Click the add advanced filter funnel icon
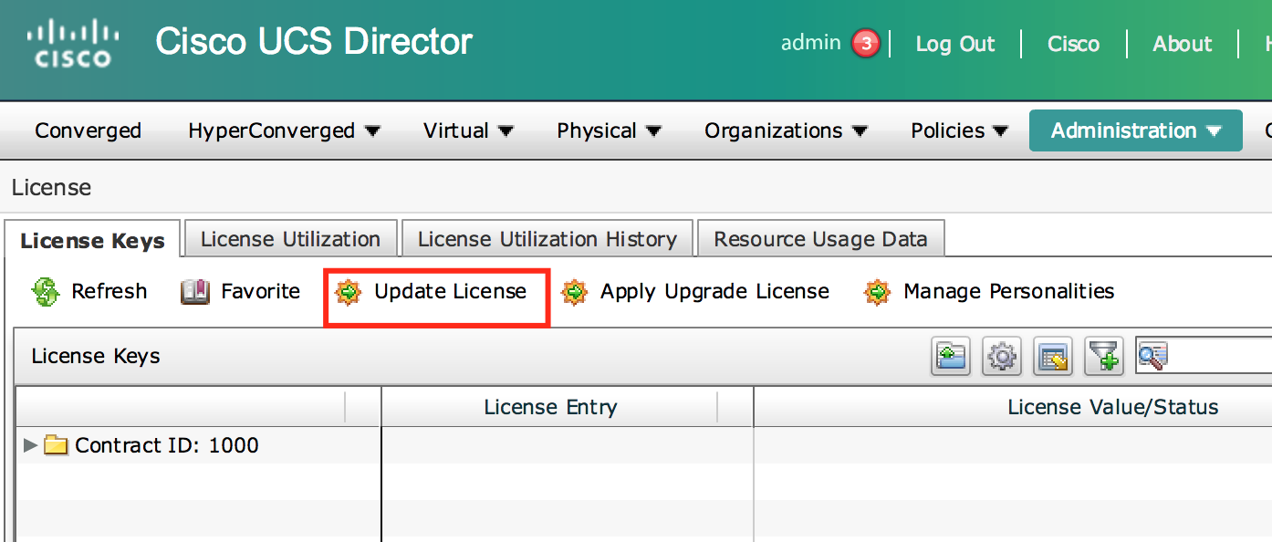 click(x=1103, y=356)
